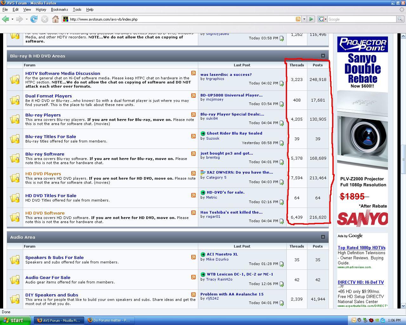The image size is (406, 325).
Task: Open RSS feed for HD DVD Players forum
Action: tap(193, 173)
